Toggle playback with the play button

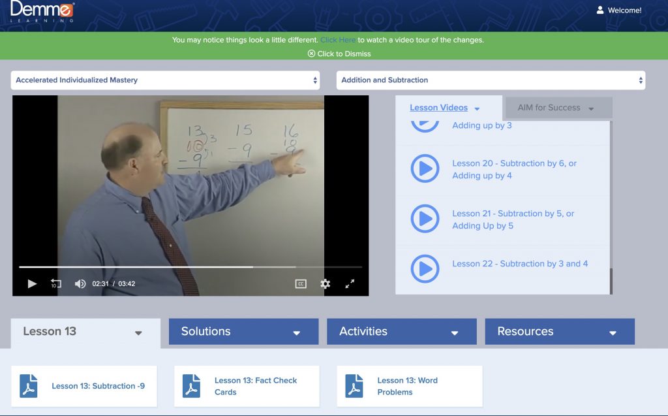click(32, 283)
